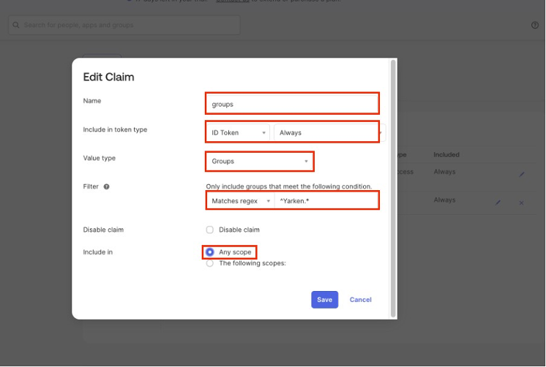
Task: Click the background search for people field
Action: pos(124,25)
